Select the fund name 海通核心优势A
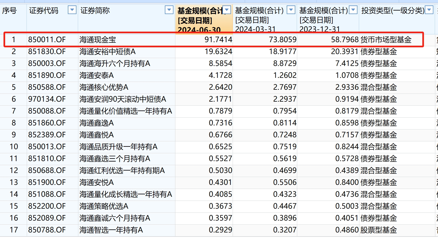438x243 pixels. (x=104, y=87)
